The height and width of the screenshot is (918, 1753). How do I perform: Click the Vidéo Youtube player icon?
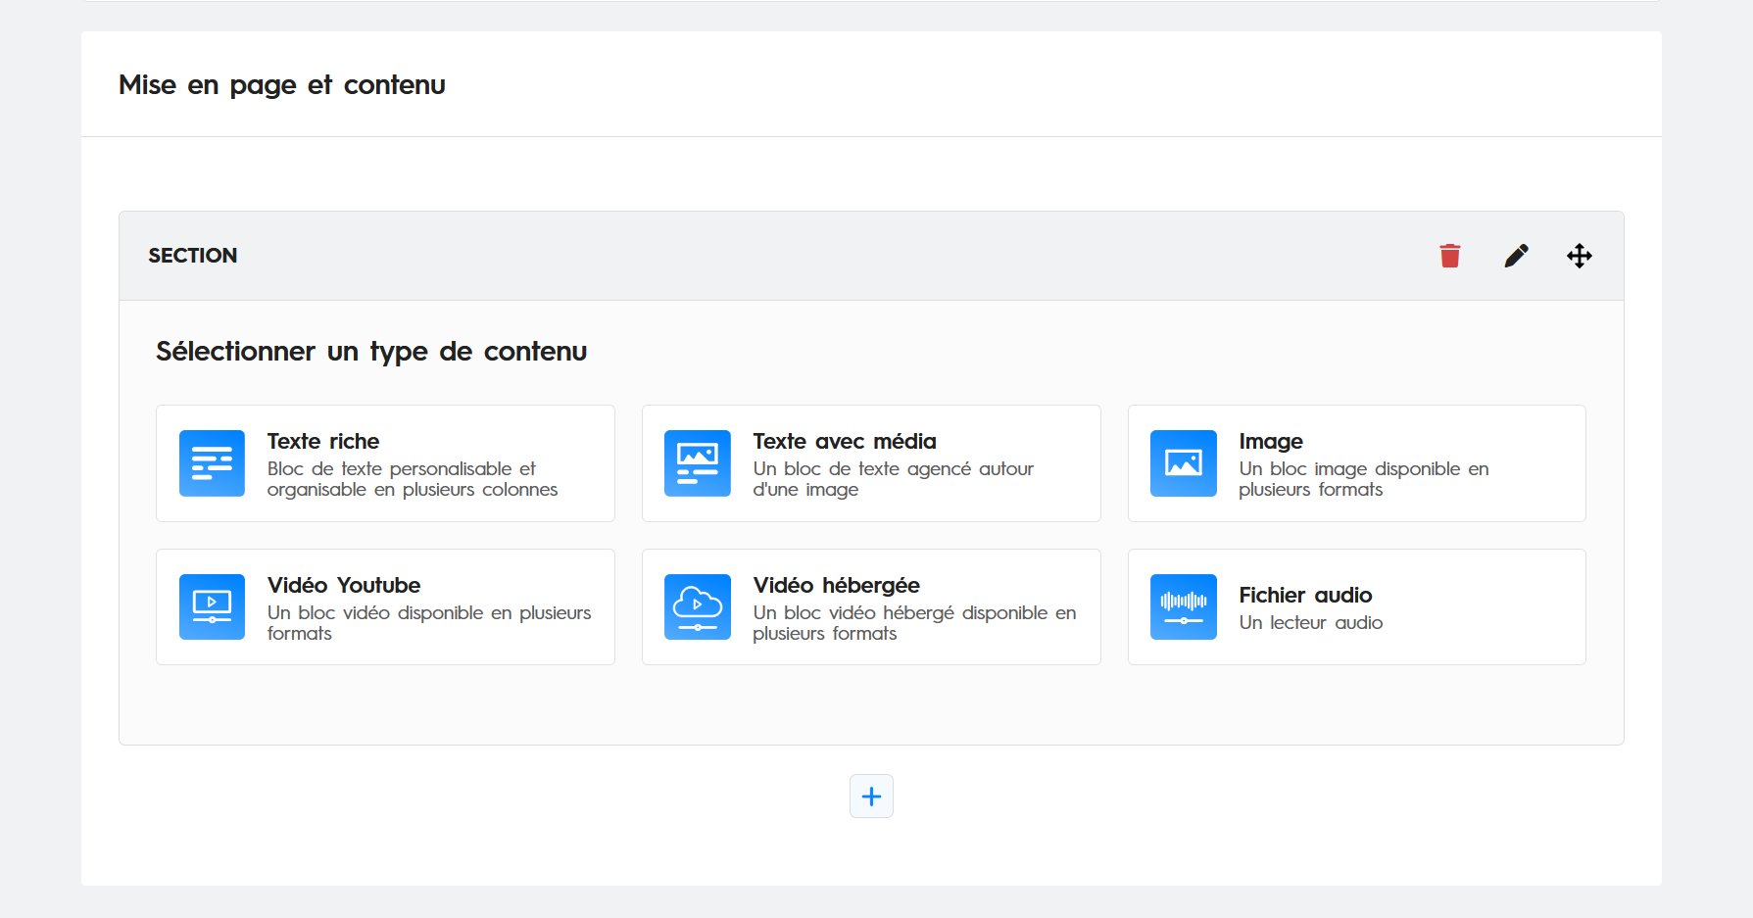[x=212, y=607]
